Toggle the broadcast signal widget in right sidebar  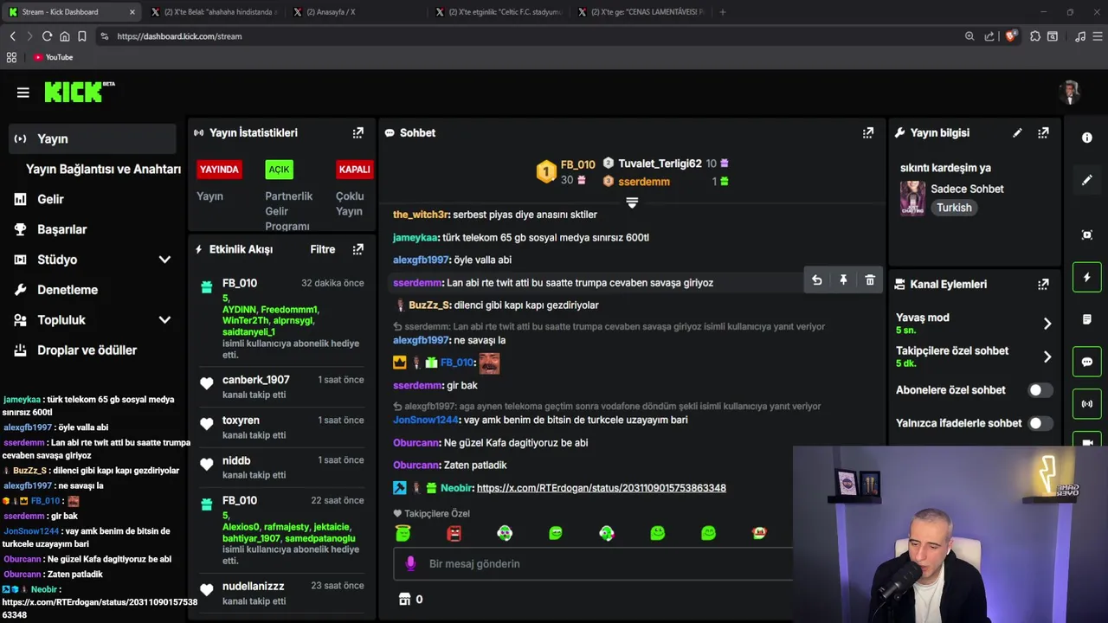click(1087, 404)
